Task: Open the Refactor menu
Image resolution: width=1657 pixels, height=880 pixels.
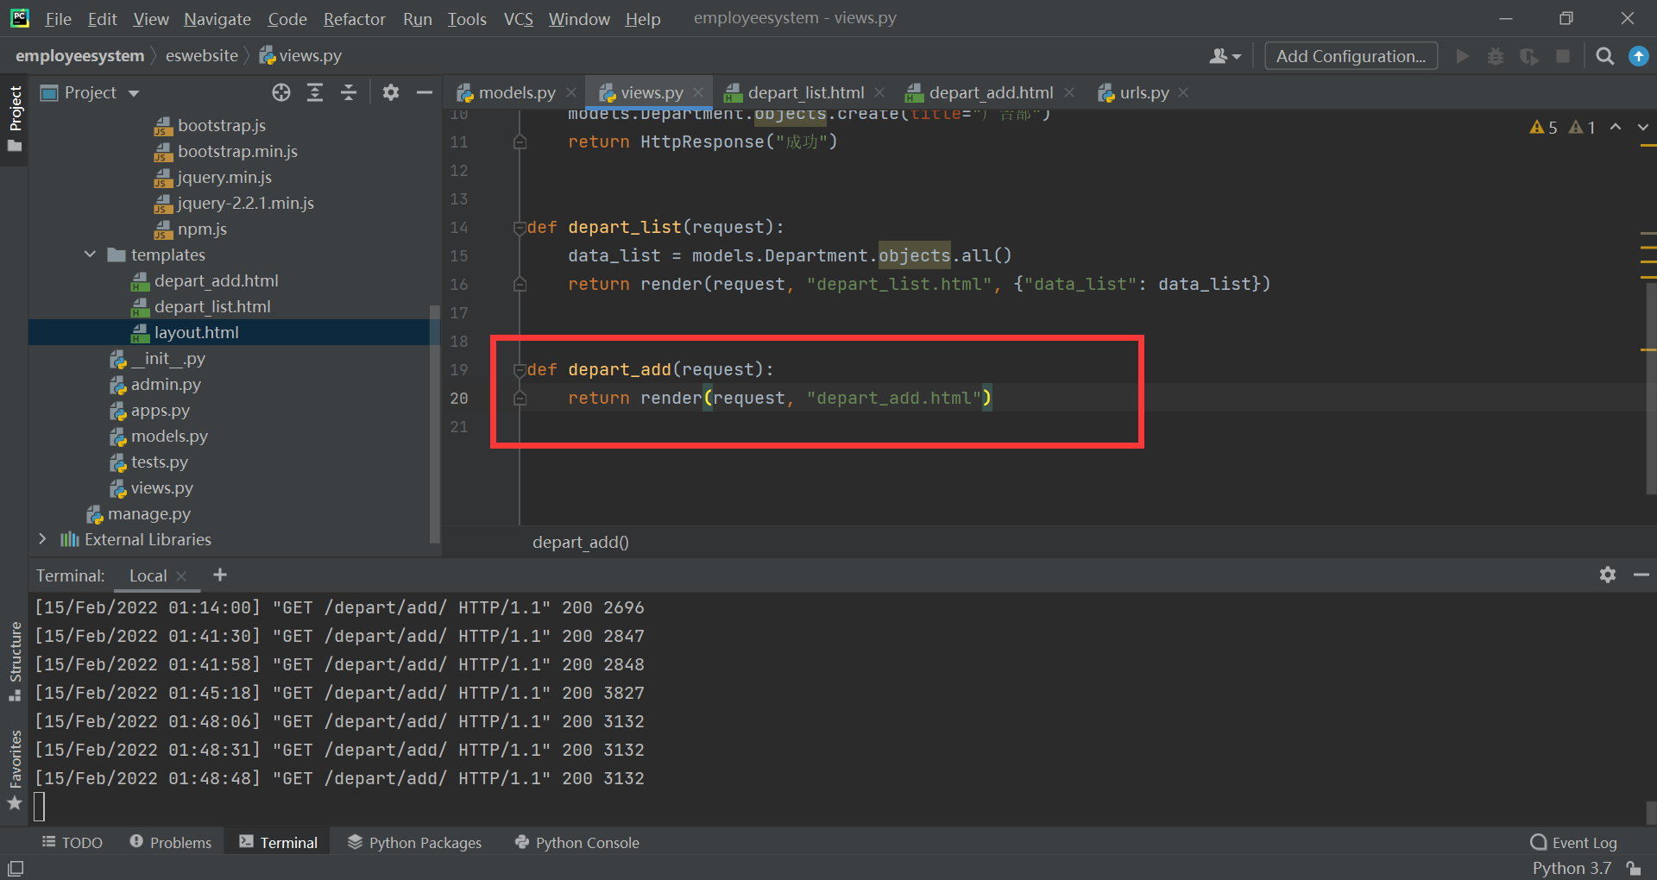Action: tap(354, 19)
